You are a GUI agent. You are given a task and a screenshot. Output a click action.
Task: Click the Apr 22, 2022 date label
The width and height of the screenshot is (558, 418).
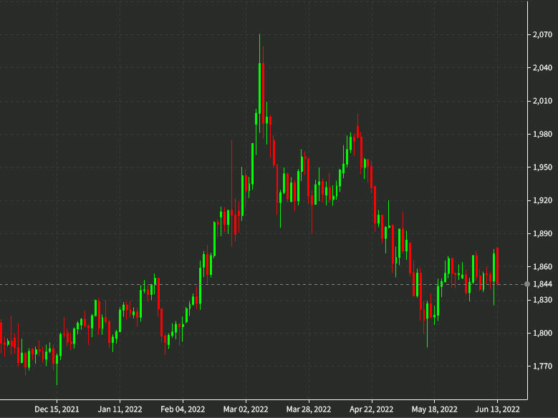coord(372,409)
